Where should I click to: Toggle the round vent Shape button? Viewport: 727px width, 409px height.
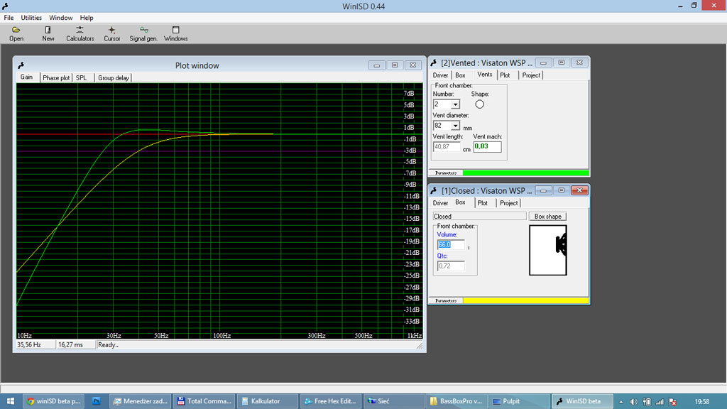pos(479,104)
